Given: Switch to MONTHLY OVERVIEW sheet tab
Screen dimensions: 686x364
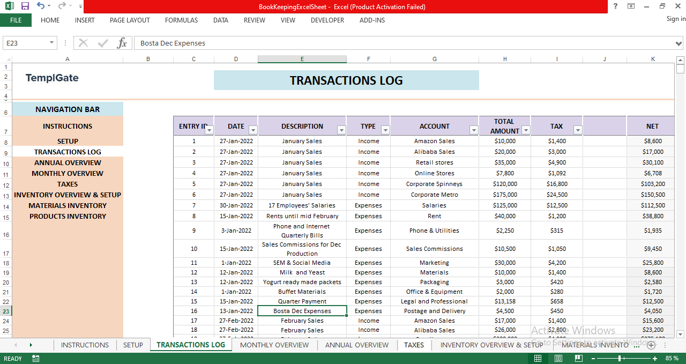Looking at the screenshot, I should [x=274, y=345].
